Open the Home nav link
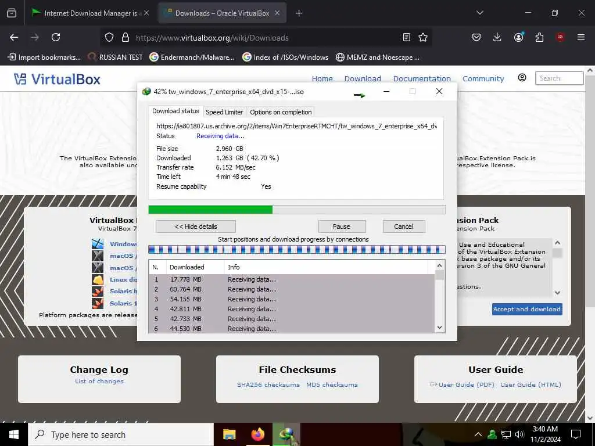595x446 pixels. (x=322, y=78)
